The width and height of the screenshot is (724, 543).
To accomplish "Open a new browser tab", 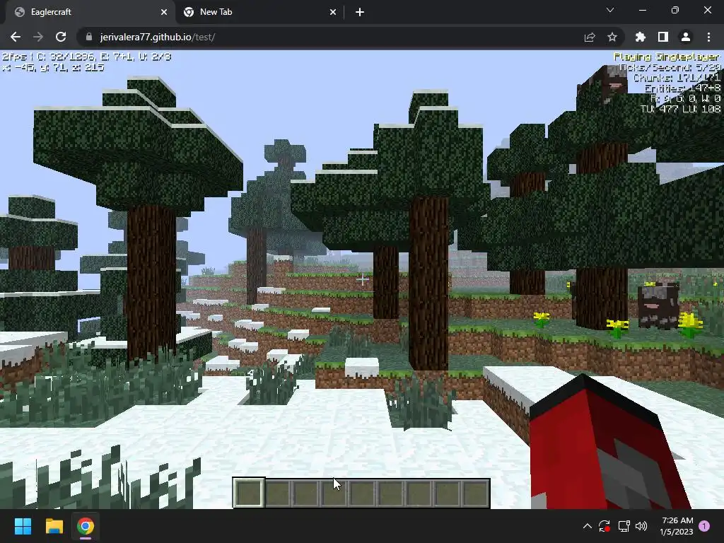I will pyautogui.click(x=360, y=12).
